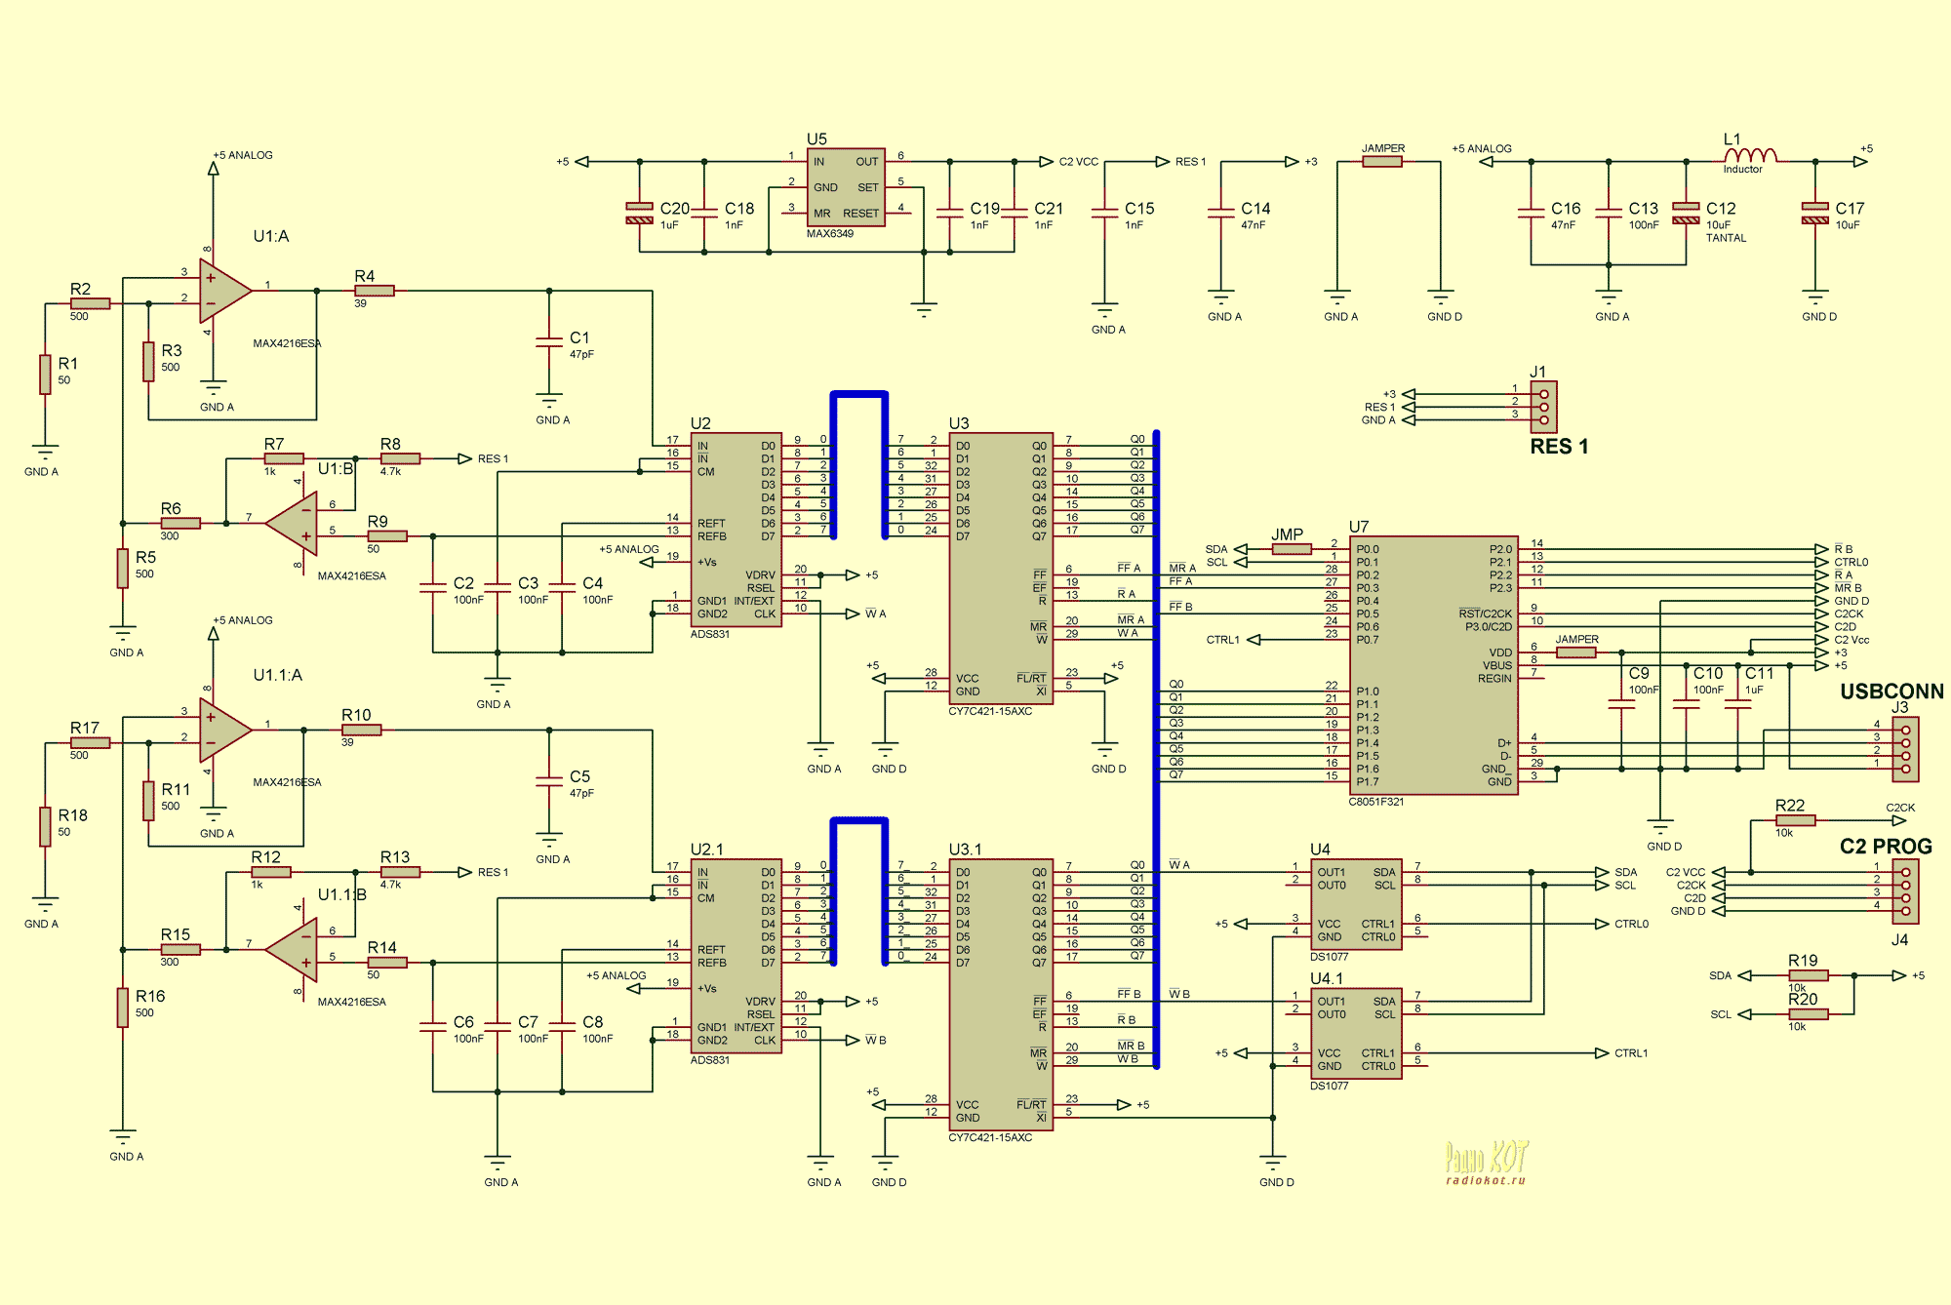Select the J1 three-pin connector
This screenshot has width=1951, height=1305.
point(1544,407)
